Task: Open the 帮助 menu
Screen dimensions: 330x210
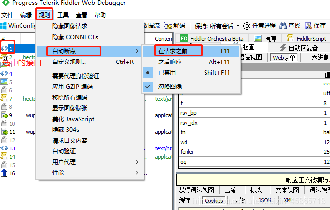Action: pyautogui.click(x=100, y=15)
